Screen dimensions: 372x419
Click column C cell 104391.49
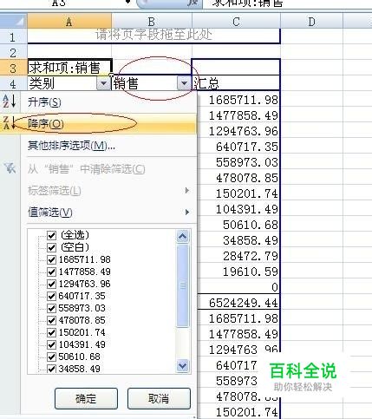pyautogui.click(x=238, y=209)
